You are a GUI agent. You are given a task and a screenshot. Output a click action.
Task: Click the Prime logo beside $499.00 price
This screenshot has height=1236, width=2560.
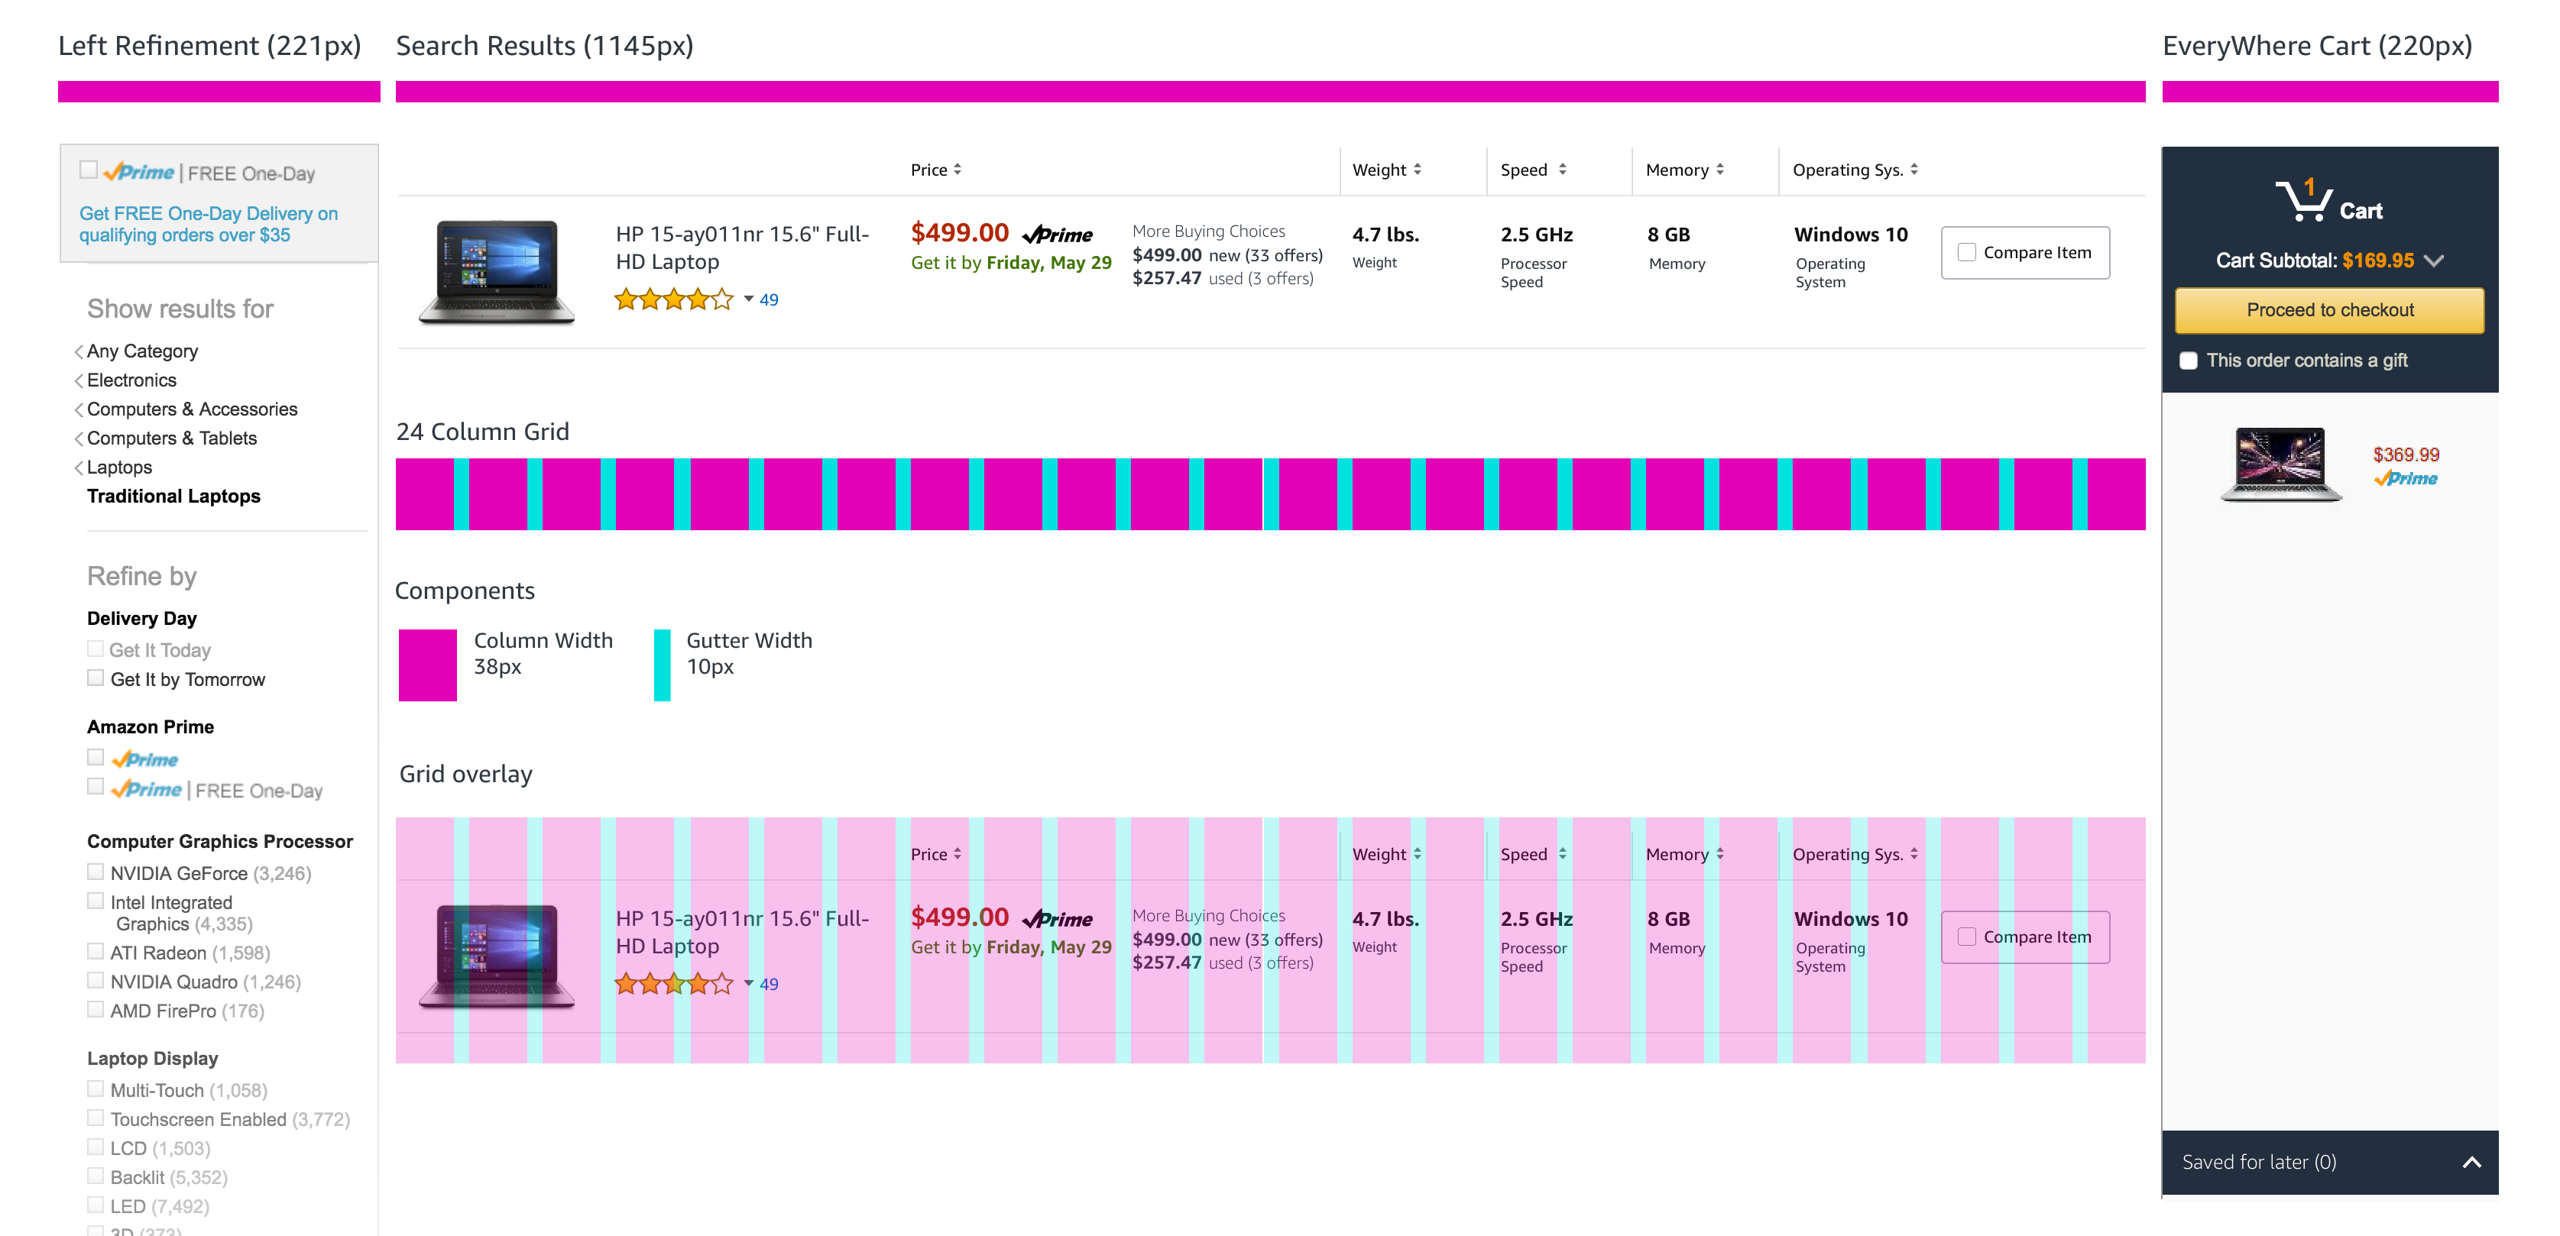tap(1058, 235)
